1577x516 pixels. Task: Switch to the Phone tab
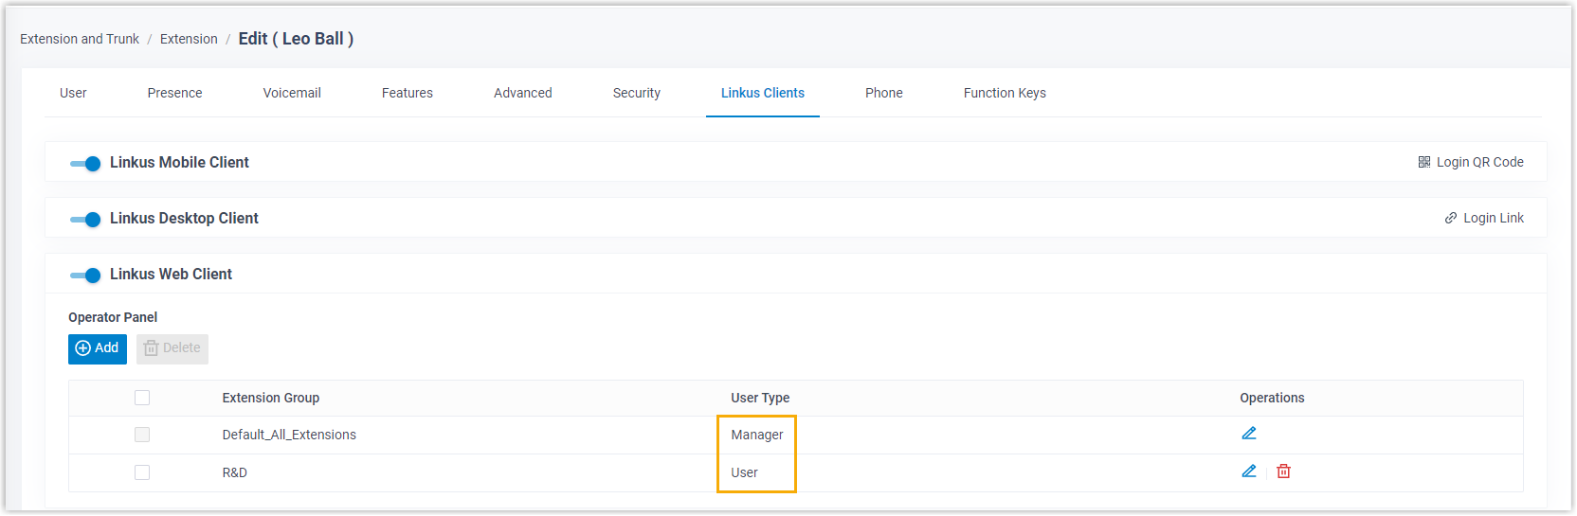(884, 93)
